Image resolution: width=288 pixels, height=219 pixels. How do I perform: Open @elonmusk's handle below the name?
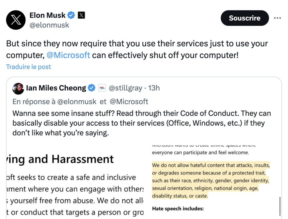[49, 25]
